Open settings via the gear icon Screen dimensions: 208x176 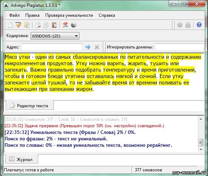pos(180,25)
